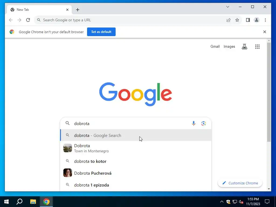Close the New Tab tab
The image size is (276, 207).
[67, 10]
